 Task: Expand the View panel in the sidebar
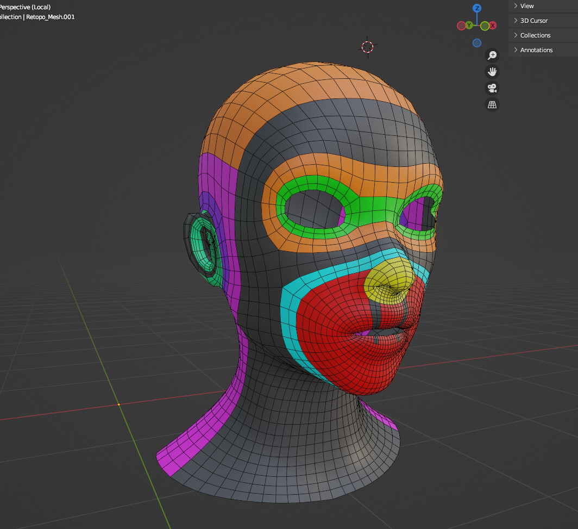[526, 5]
